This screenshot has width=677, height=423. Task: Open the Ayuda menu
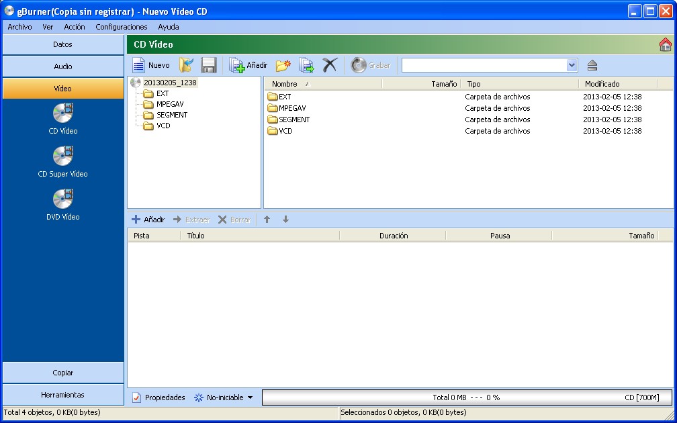(169, 27)
